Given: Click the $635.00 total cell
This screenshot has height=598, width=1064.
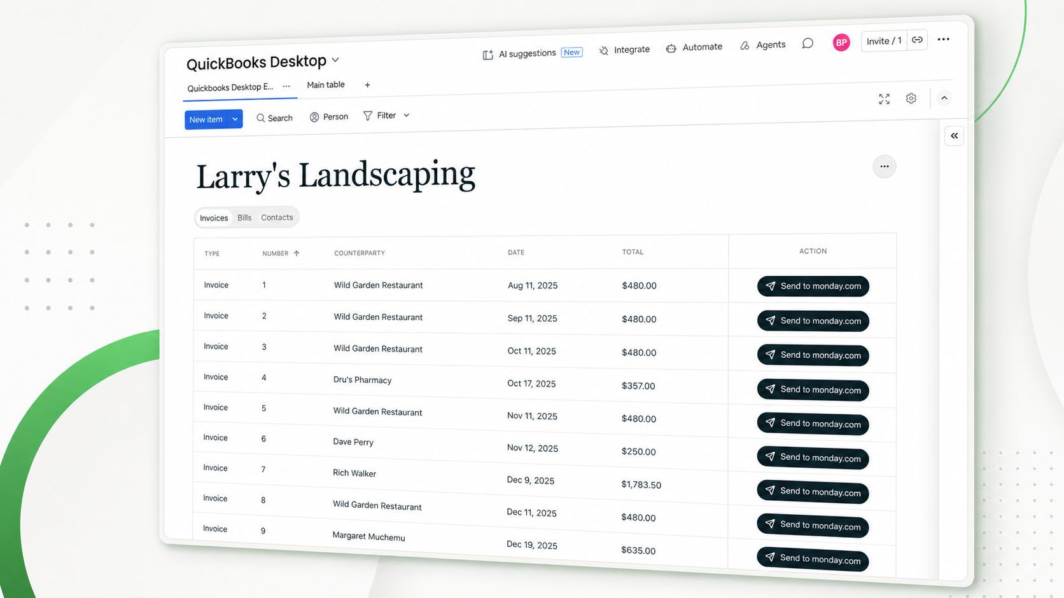Looking at the screenshot, I should coord(638,550).
